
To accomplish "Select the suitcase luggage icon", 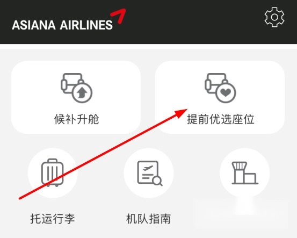I will 53,172.
